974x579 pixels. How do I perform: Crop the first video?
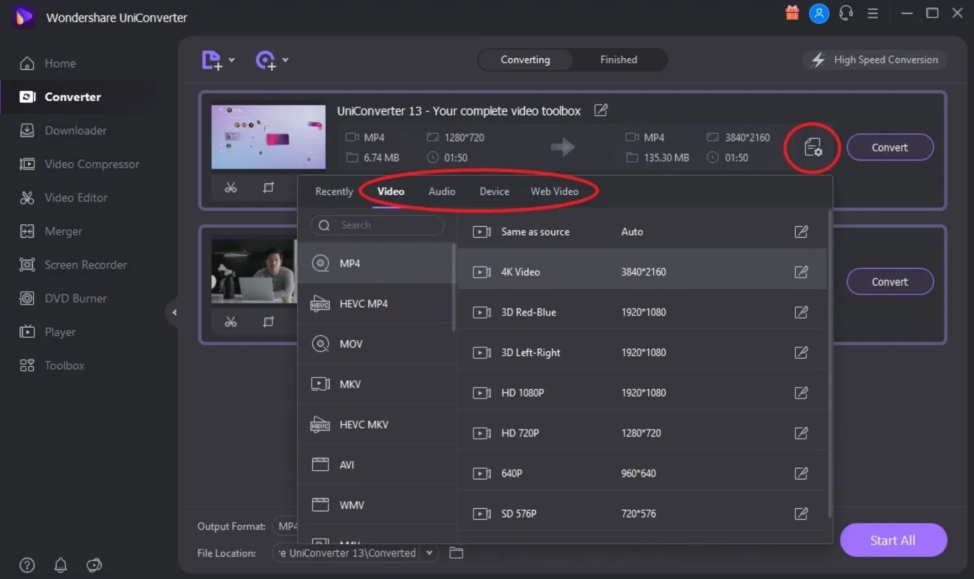268,187
